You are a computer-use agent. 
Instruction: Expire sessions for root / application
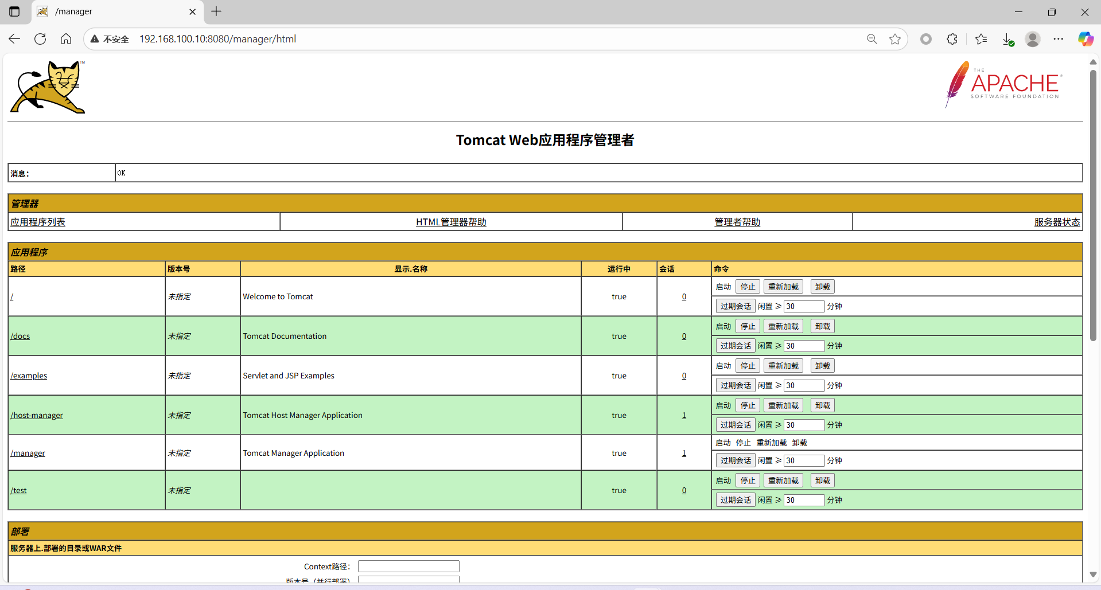click(x=736, y=306)
